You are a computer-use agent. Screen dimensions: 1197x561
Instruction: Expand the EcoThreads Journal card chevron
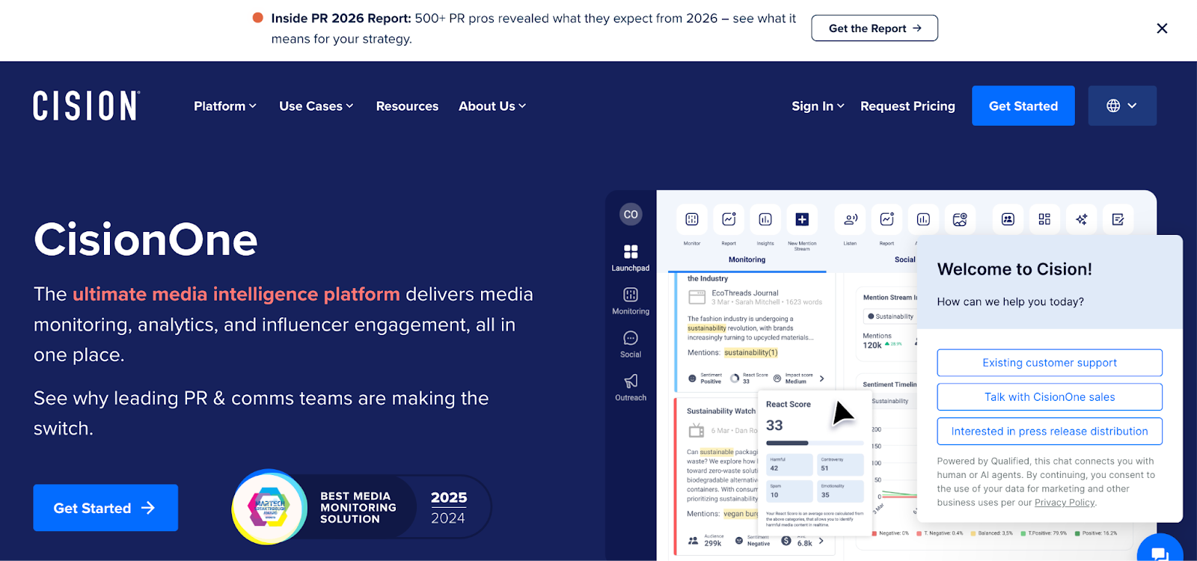click(x=821, y=378)
